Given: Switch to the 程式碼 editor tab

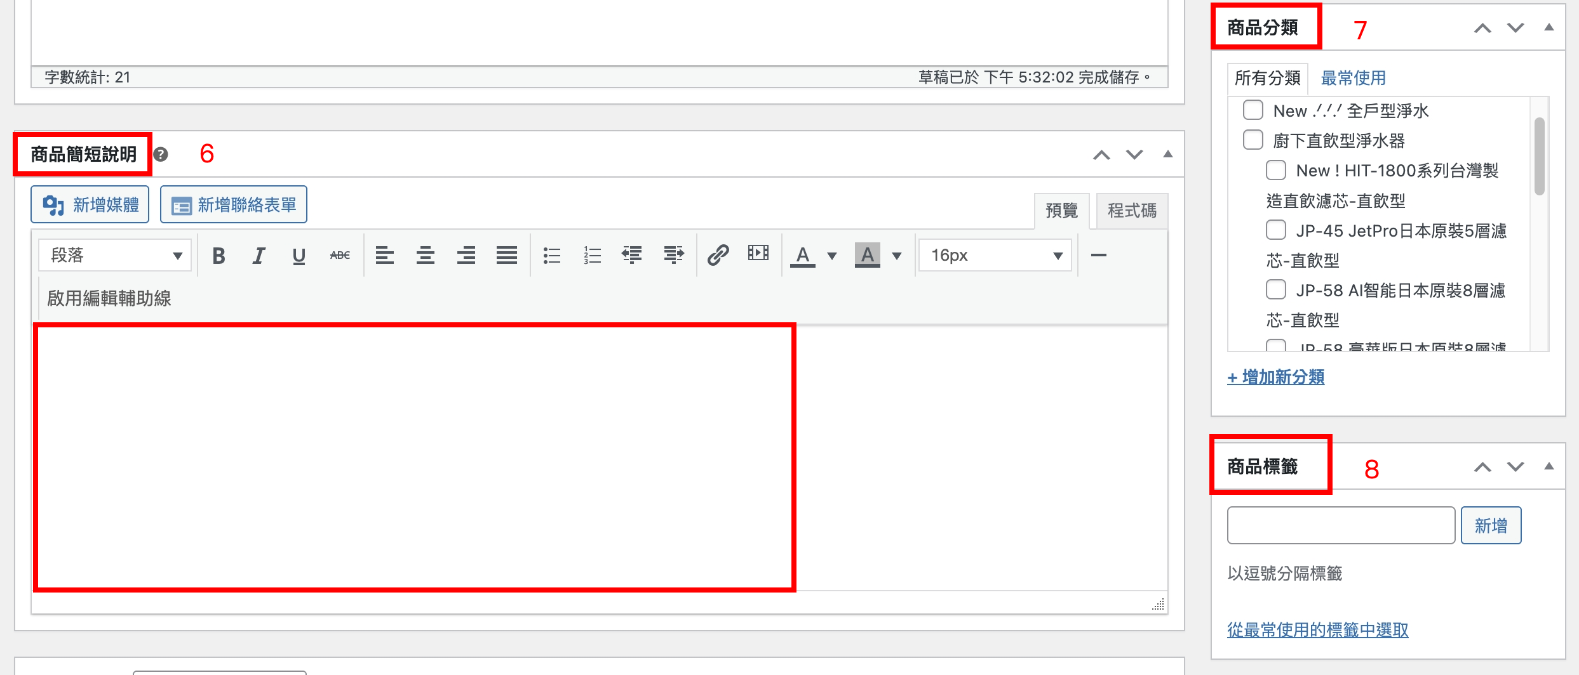Looking at the screenshot, I should pyautogui.click(x=1131, y=211).
